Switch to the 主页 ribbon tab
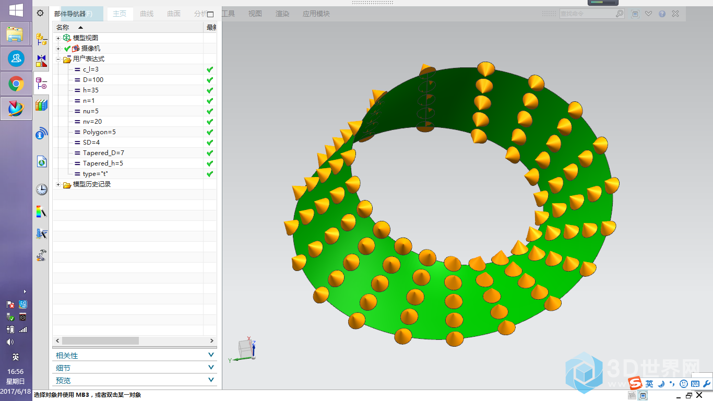713x401 pixels. (x=120, y=14)
